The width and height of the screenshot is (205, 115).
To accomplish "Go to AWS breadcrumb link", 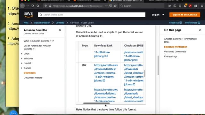I will (26, 23).
